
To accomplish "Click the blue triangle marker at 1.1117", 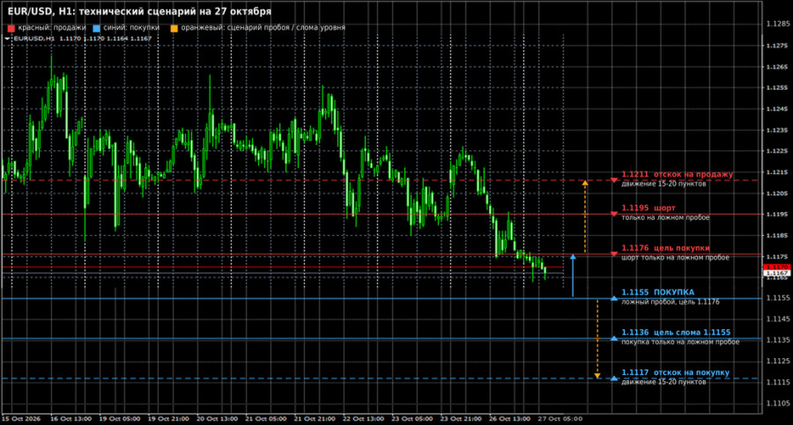I will (x=614, y=378).
